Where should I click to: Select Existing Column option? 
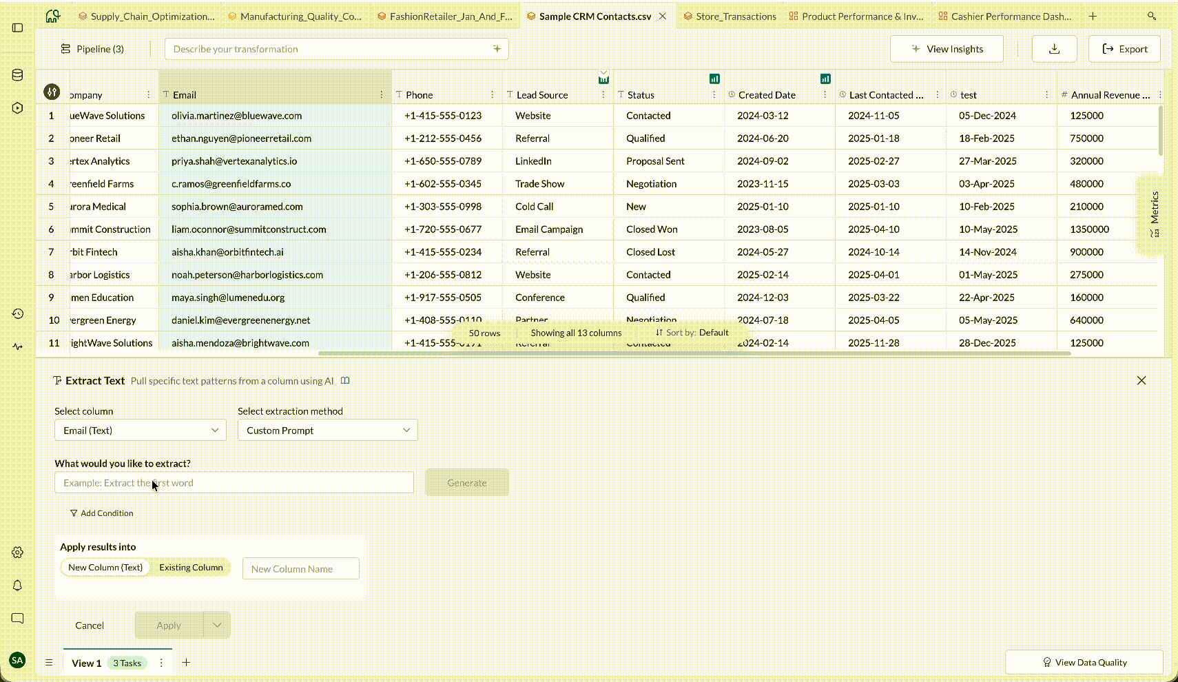coord(191,568)
